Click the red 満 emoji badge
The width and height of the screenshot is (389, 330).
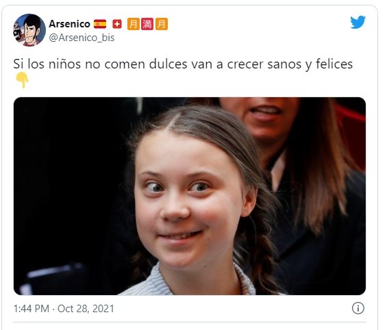147,24
